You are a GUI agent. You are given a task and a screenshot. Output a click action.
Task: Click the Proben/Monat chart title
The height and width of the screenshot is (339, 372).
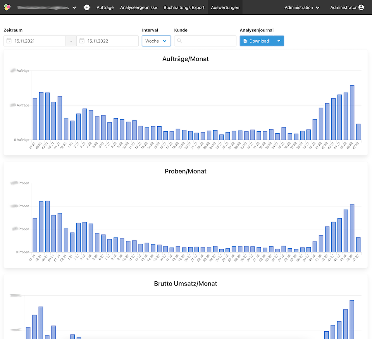[186, 171]
